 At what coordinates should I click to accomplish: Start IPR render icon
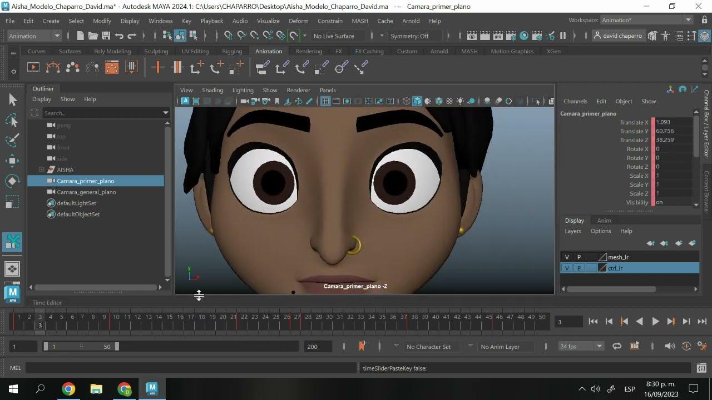498,36
